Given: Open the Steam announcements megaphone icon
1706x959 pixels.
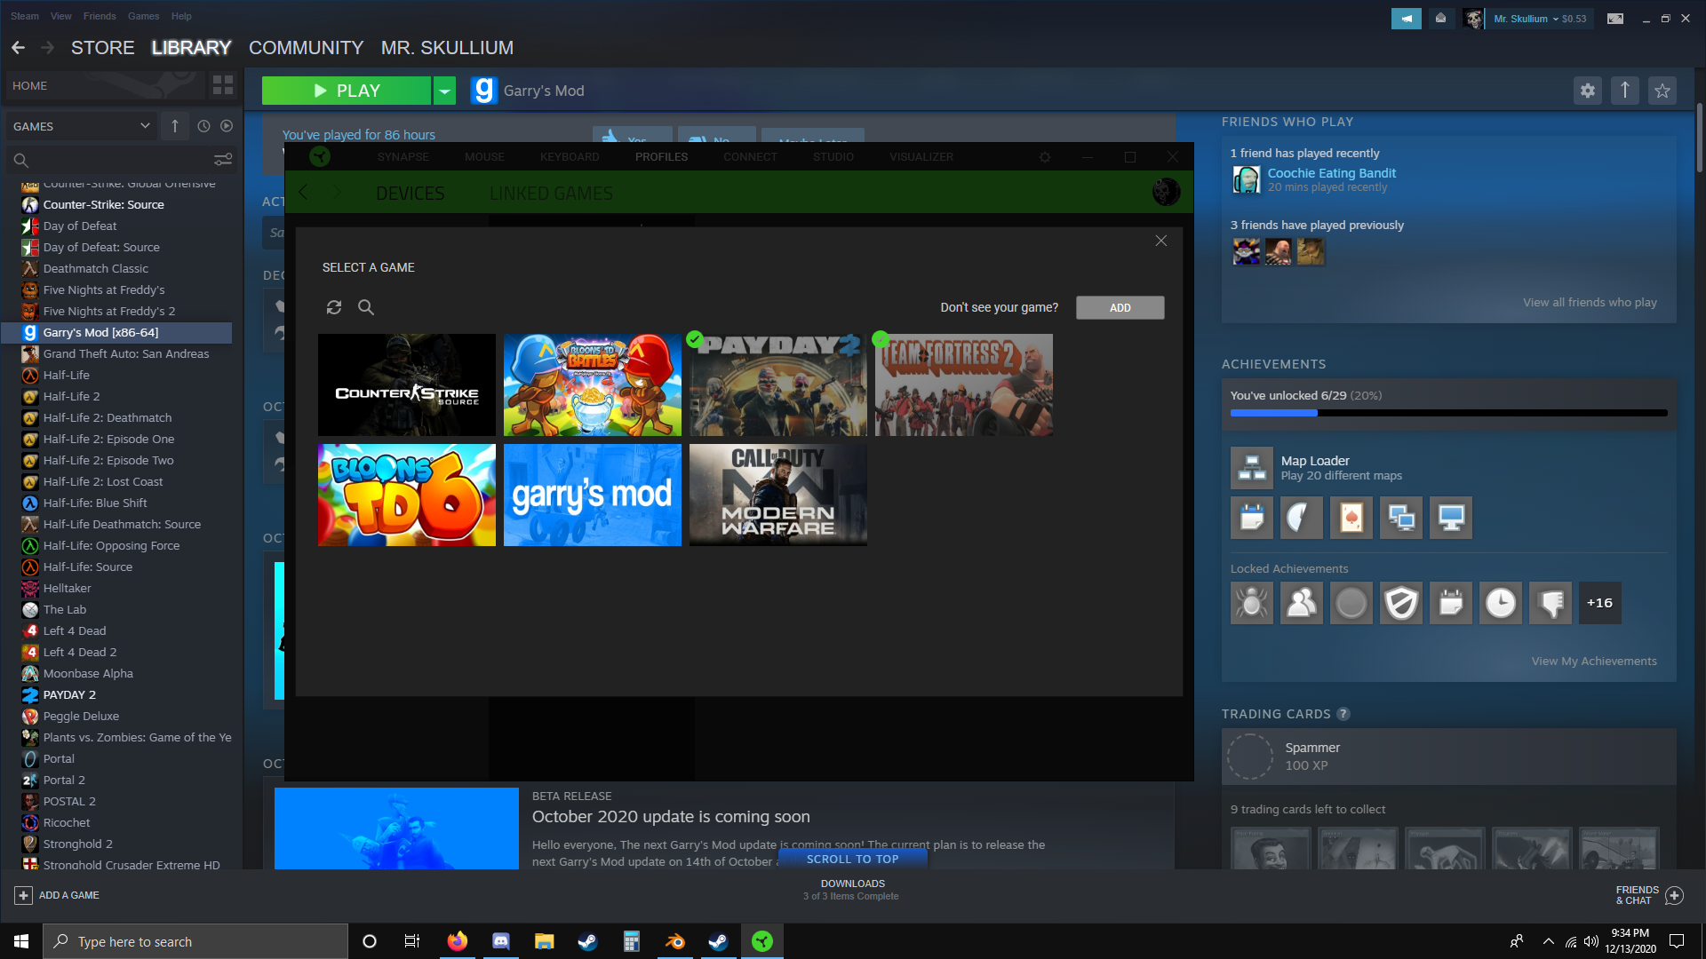Looking at the screenshot, I should point(1406,19).
